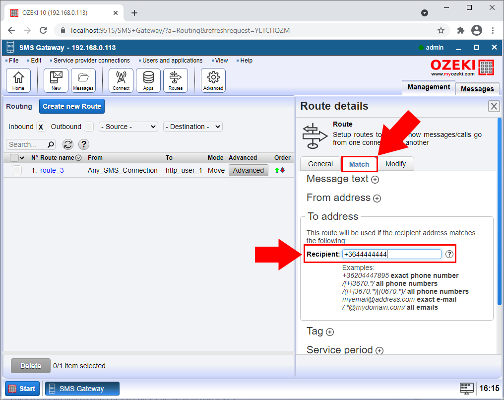Refresh the routing list
This screenshot has height=400, width=504.
(x=68, y=144)
